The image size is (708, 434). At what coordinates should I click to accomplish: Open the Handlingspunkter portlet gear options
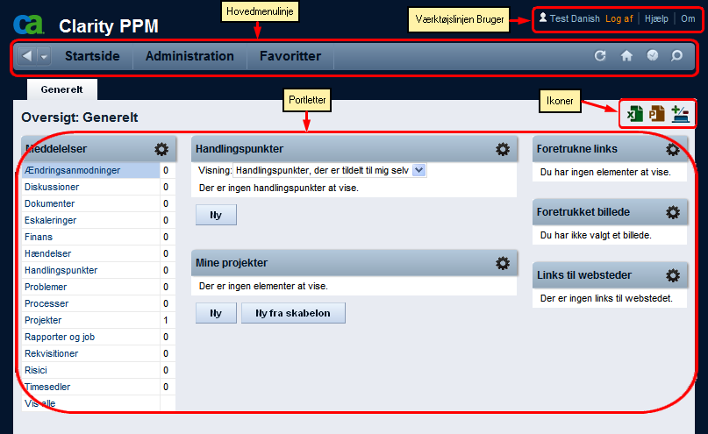[x=503, y=149]
